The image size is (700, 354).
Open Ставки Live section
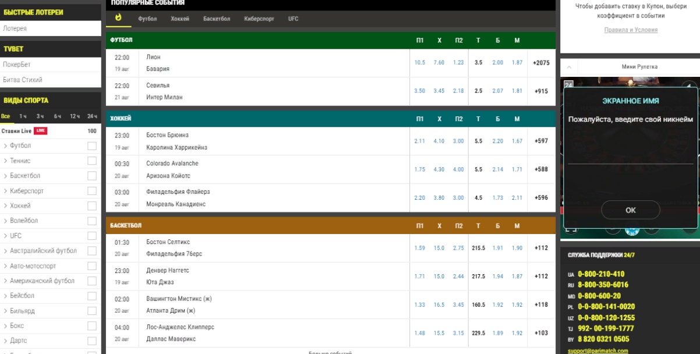coord(16,131)
